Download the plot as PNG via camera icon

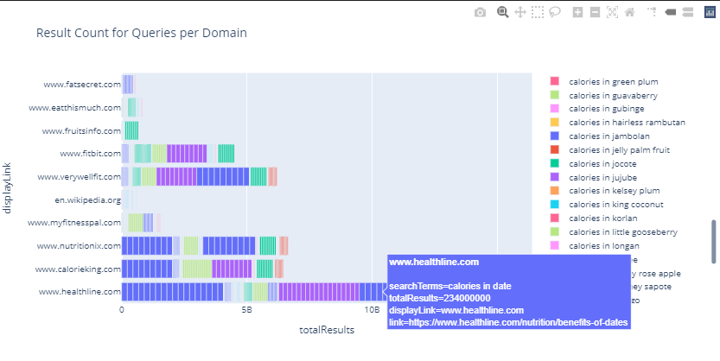pos(480,12)
